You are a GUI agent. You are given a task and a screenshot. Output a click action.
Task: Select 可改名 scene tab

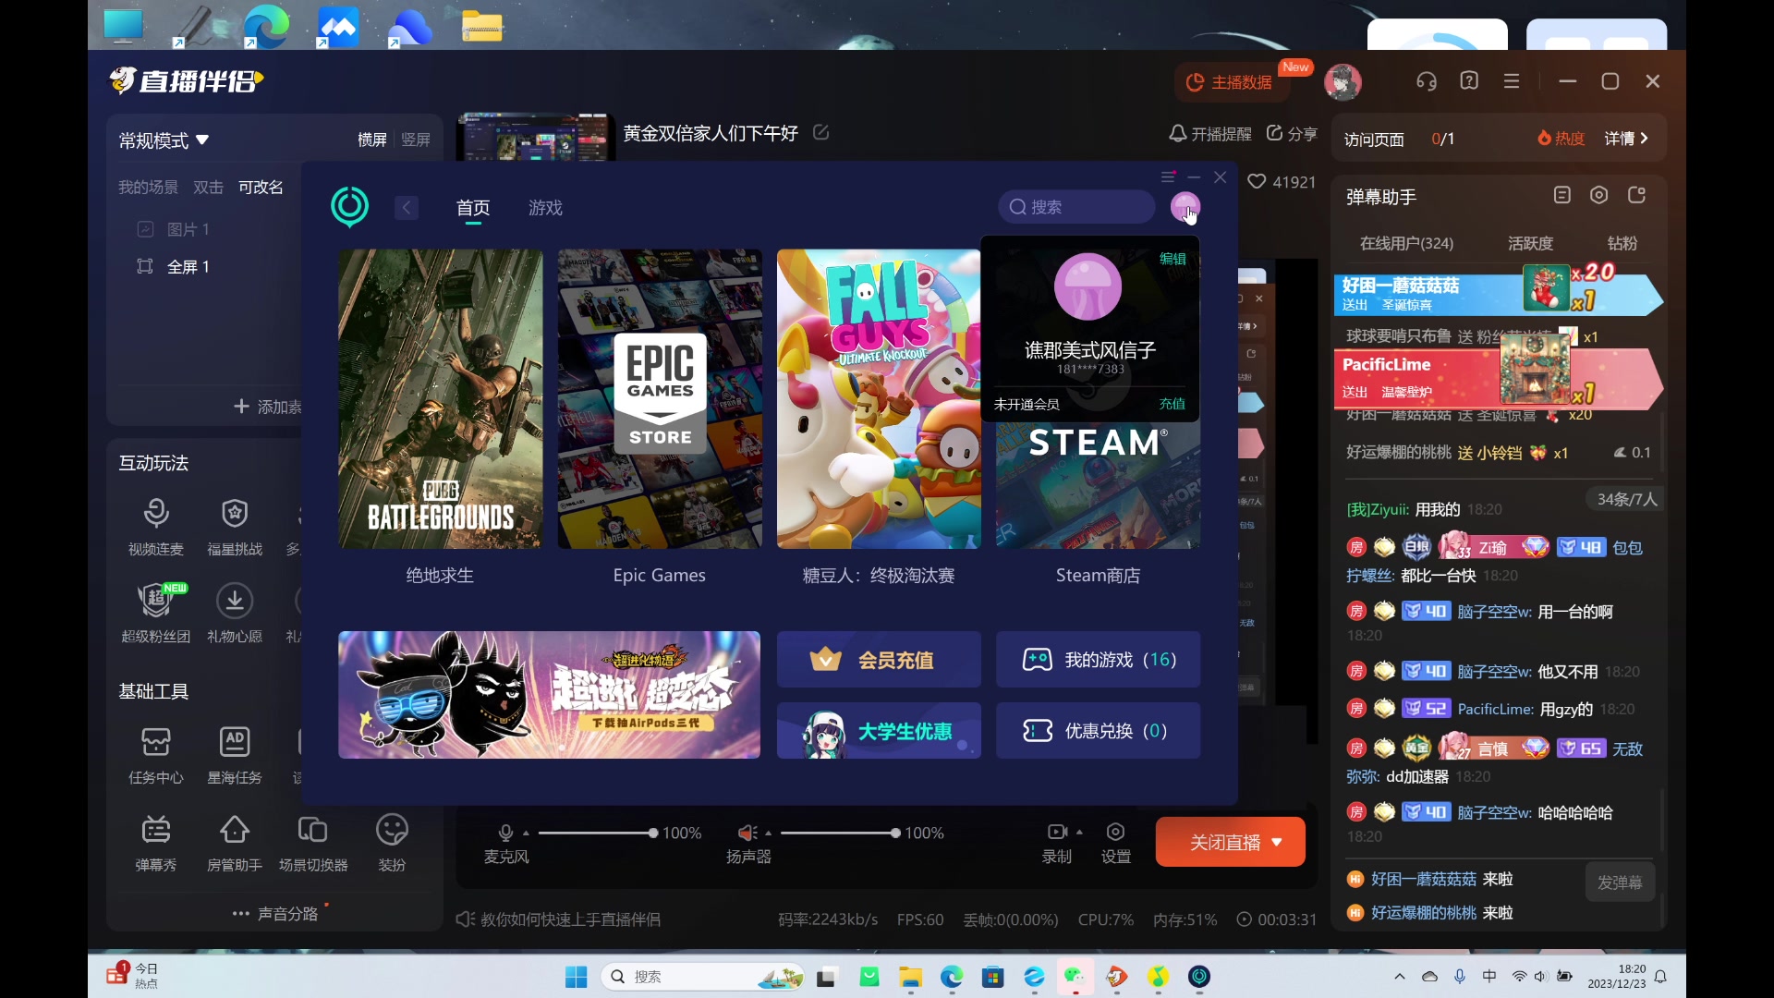[x=261, y=188]
